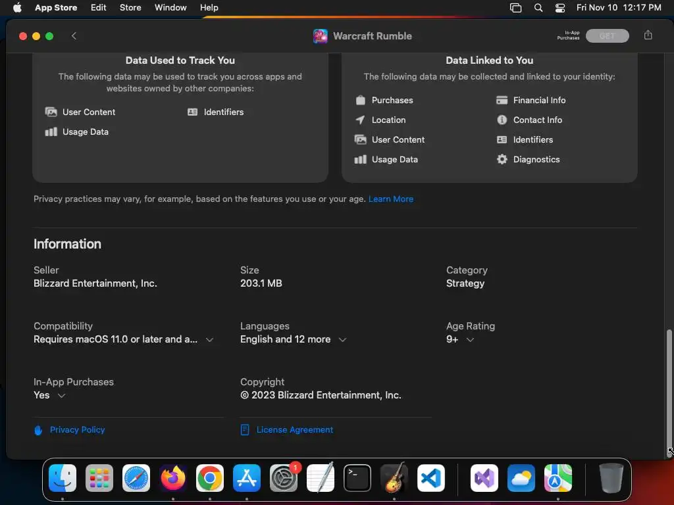
Task: Click the Diagnostics gear icon
Action: 502,159
